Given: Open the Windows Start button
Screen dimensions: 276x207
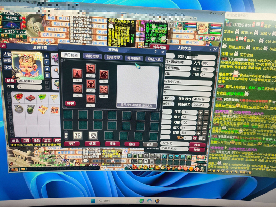Looking at the screenshot, I should click(x=93, y=201).
